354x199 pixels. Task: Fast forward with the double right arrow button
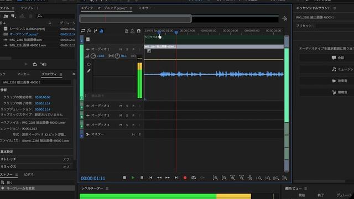pos(168,178)
